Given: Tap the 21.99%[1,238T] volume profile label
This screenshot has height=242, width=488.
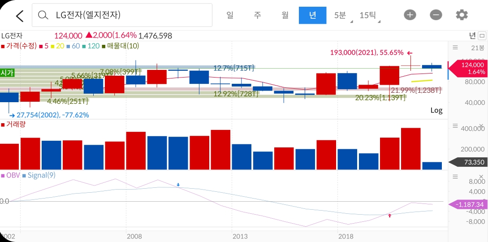Looking at the screenshot, I should 415,91.
